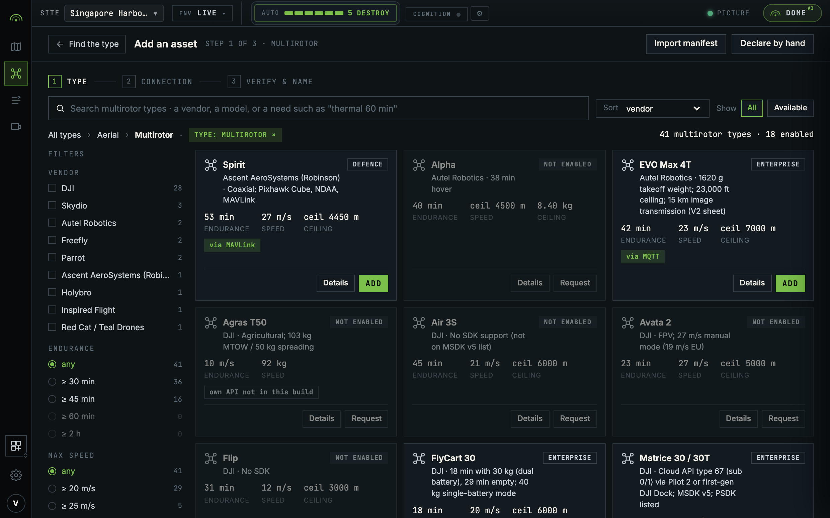830x518 pixels.
Task: Click the via MQTT tag on EVO Max 4T
Action: [642, 256]
